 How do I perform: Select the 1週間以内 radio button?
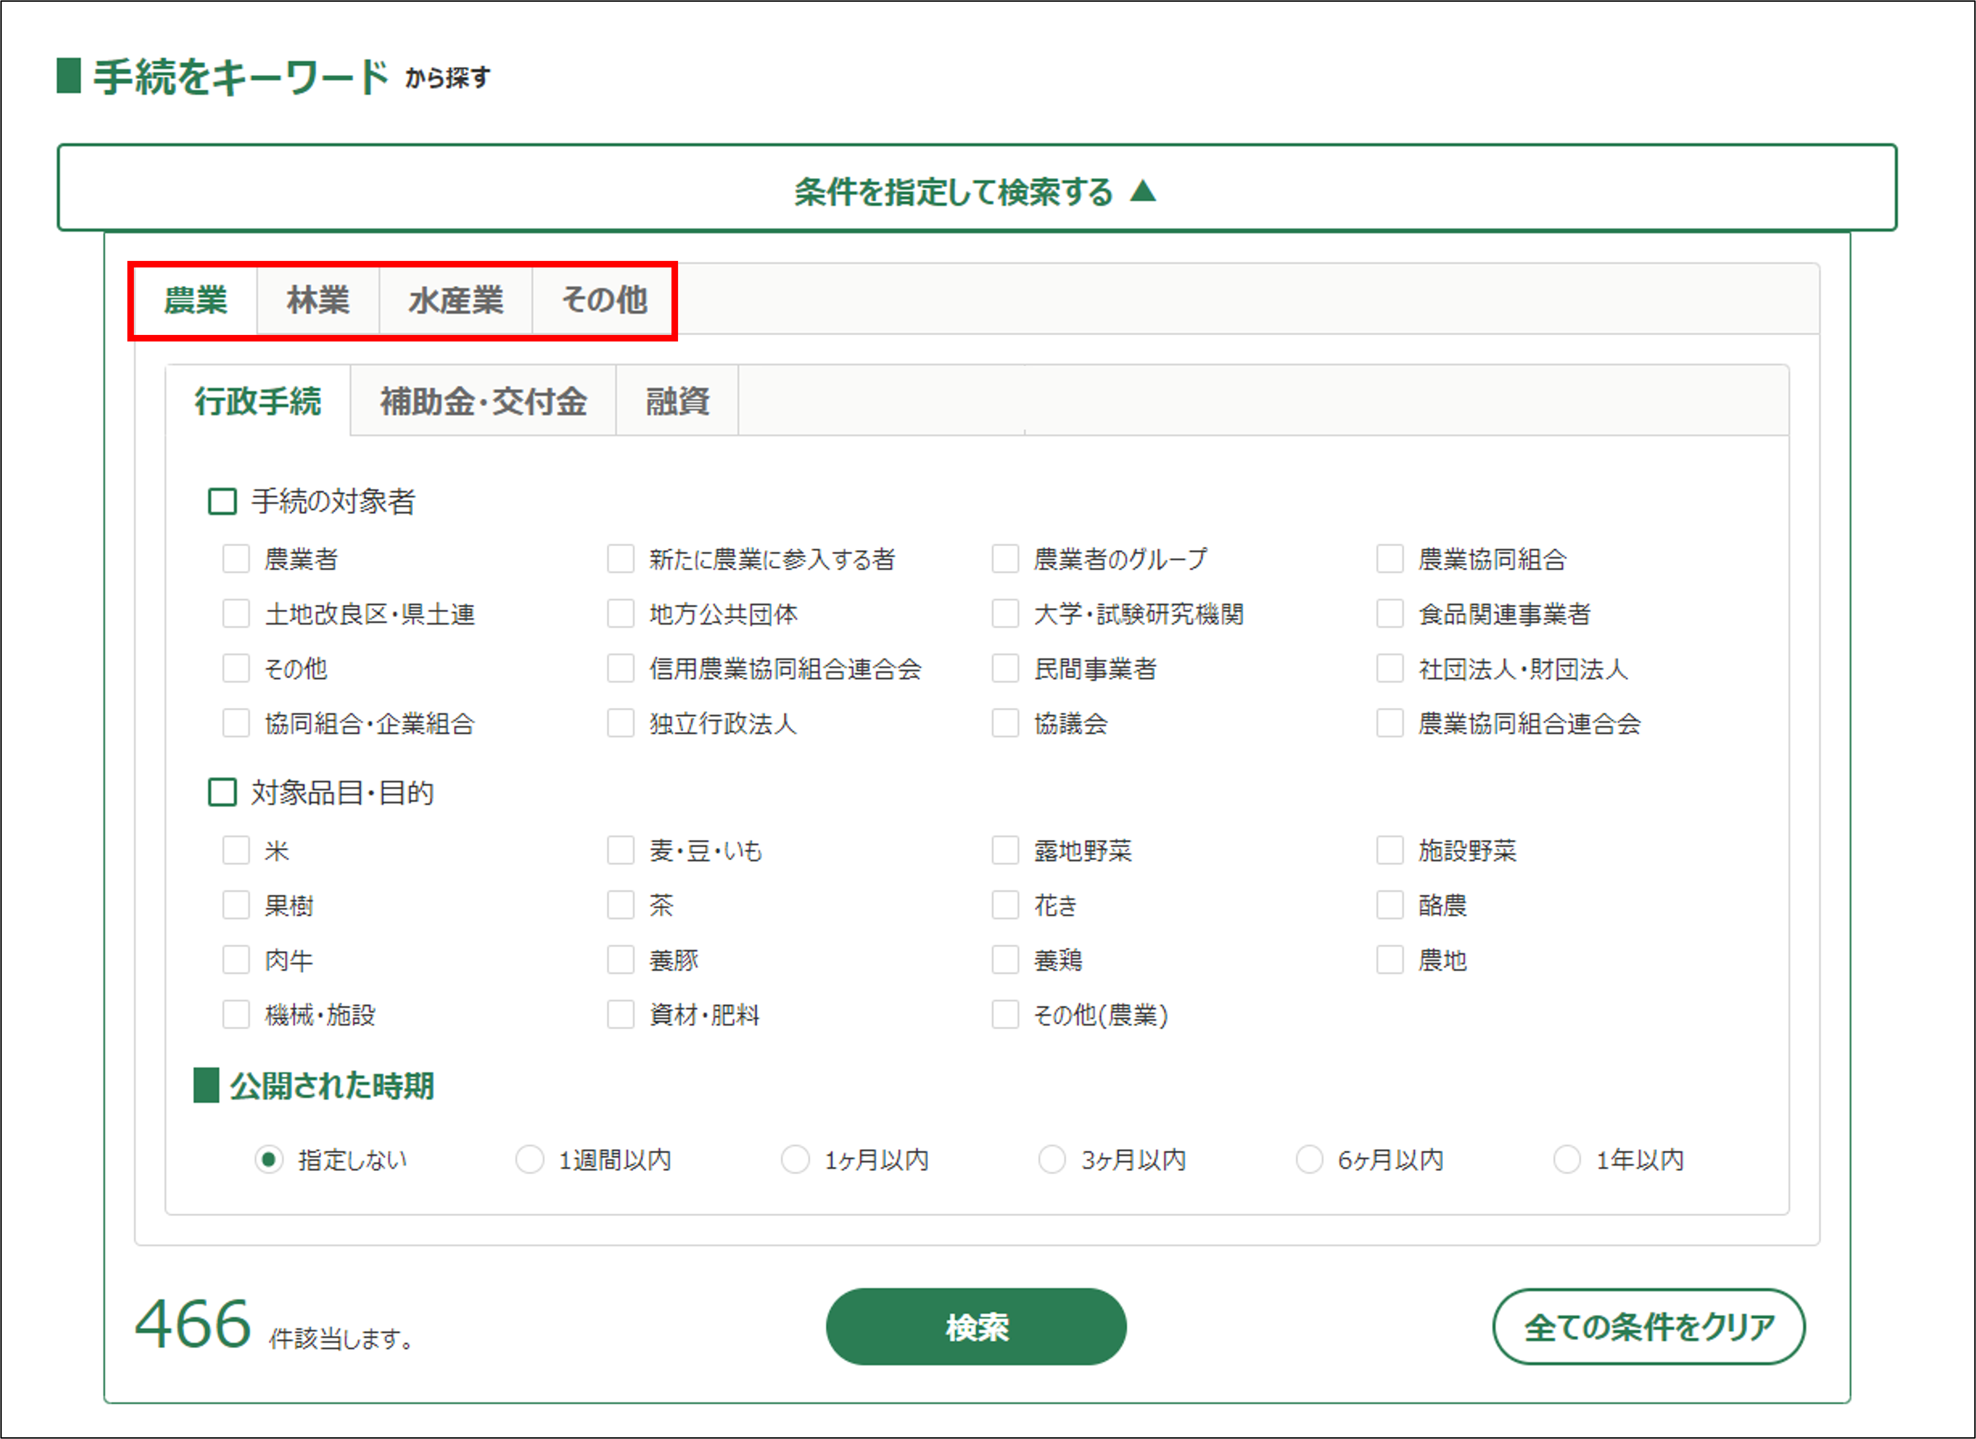click(530, 1160)
